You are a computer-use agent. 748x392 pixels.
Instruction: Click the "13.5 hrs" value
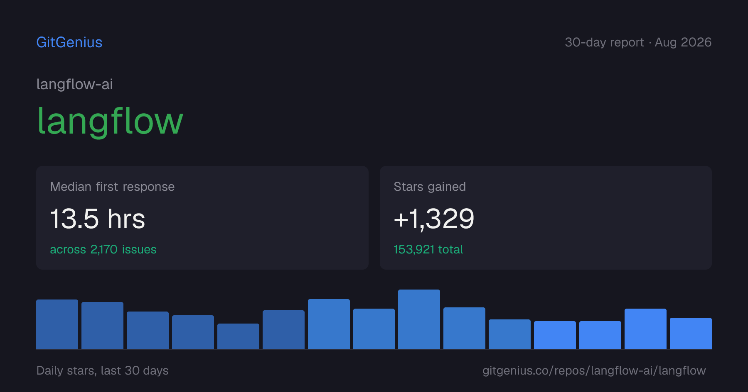(x=98, y=219)
